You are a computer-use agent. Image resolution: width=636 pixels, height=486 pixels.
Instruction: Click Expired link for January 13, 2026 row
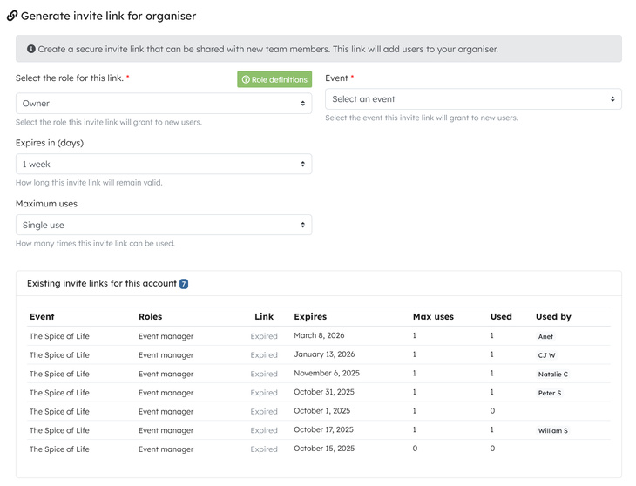tap(264, 355)
